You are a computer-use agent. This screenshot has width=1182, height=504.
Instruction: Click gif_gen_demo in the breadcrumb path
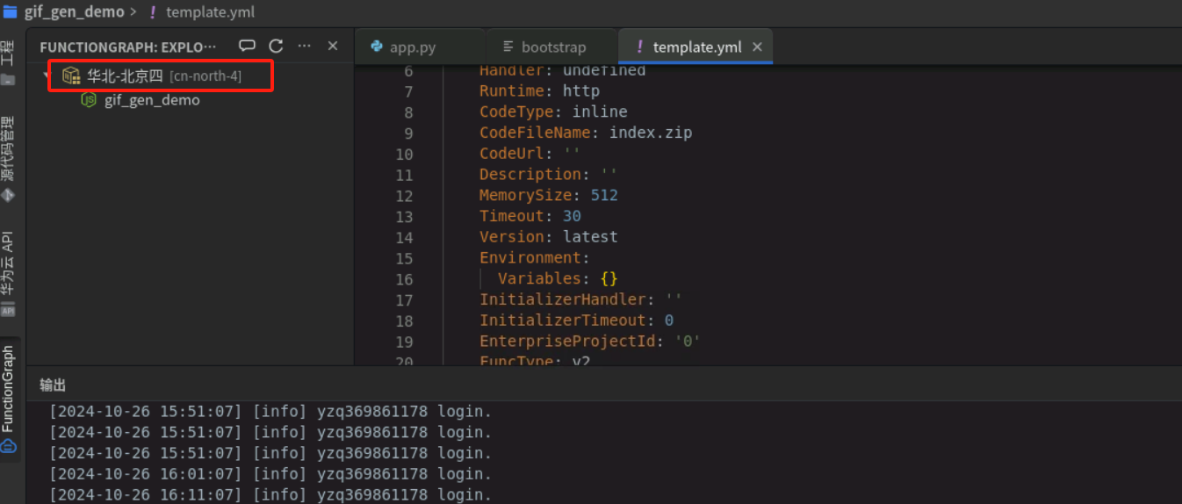click(74, 12)
